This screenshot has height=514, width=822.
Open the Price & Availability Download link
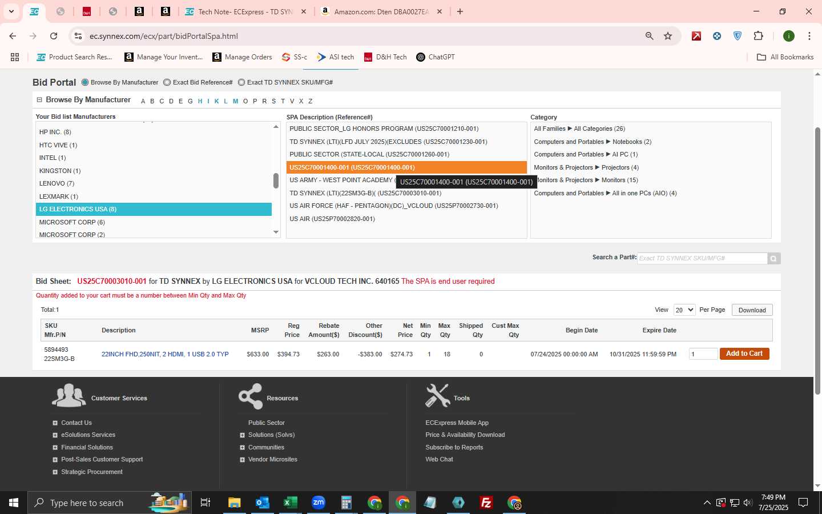tap(465, 435)
